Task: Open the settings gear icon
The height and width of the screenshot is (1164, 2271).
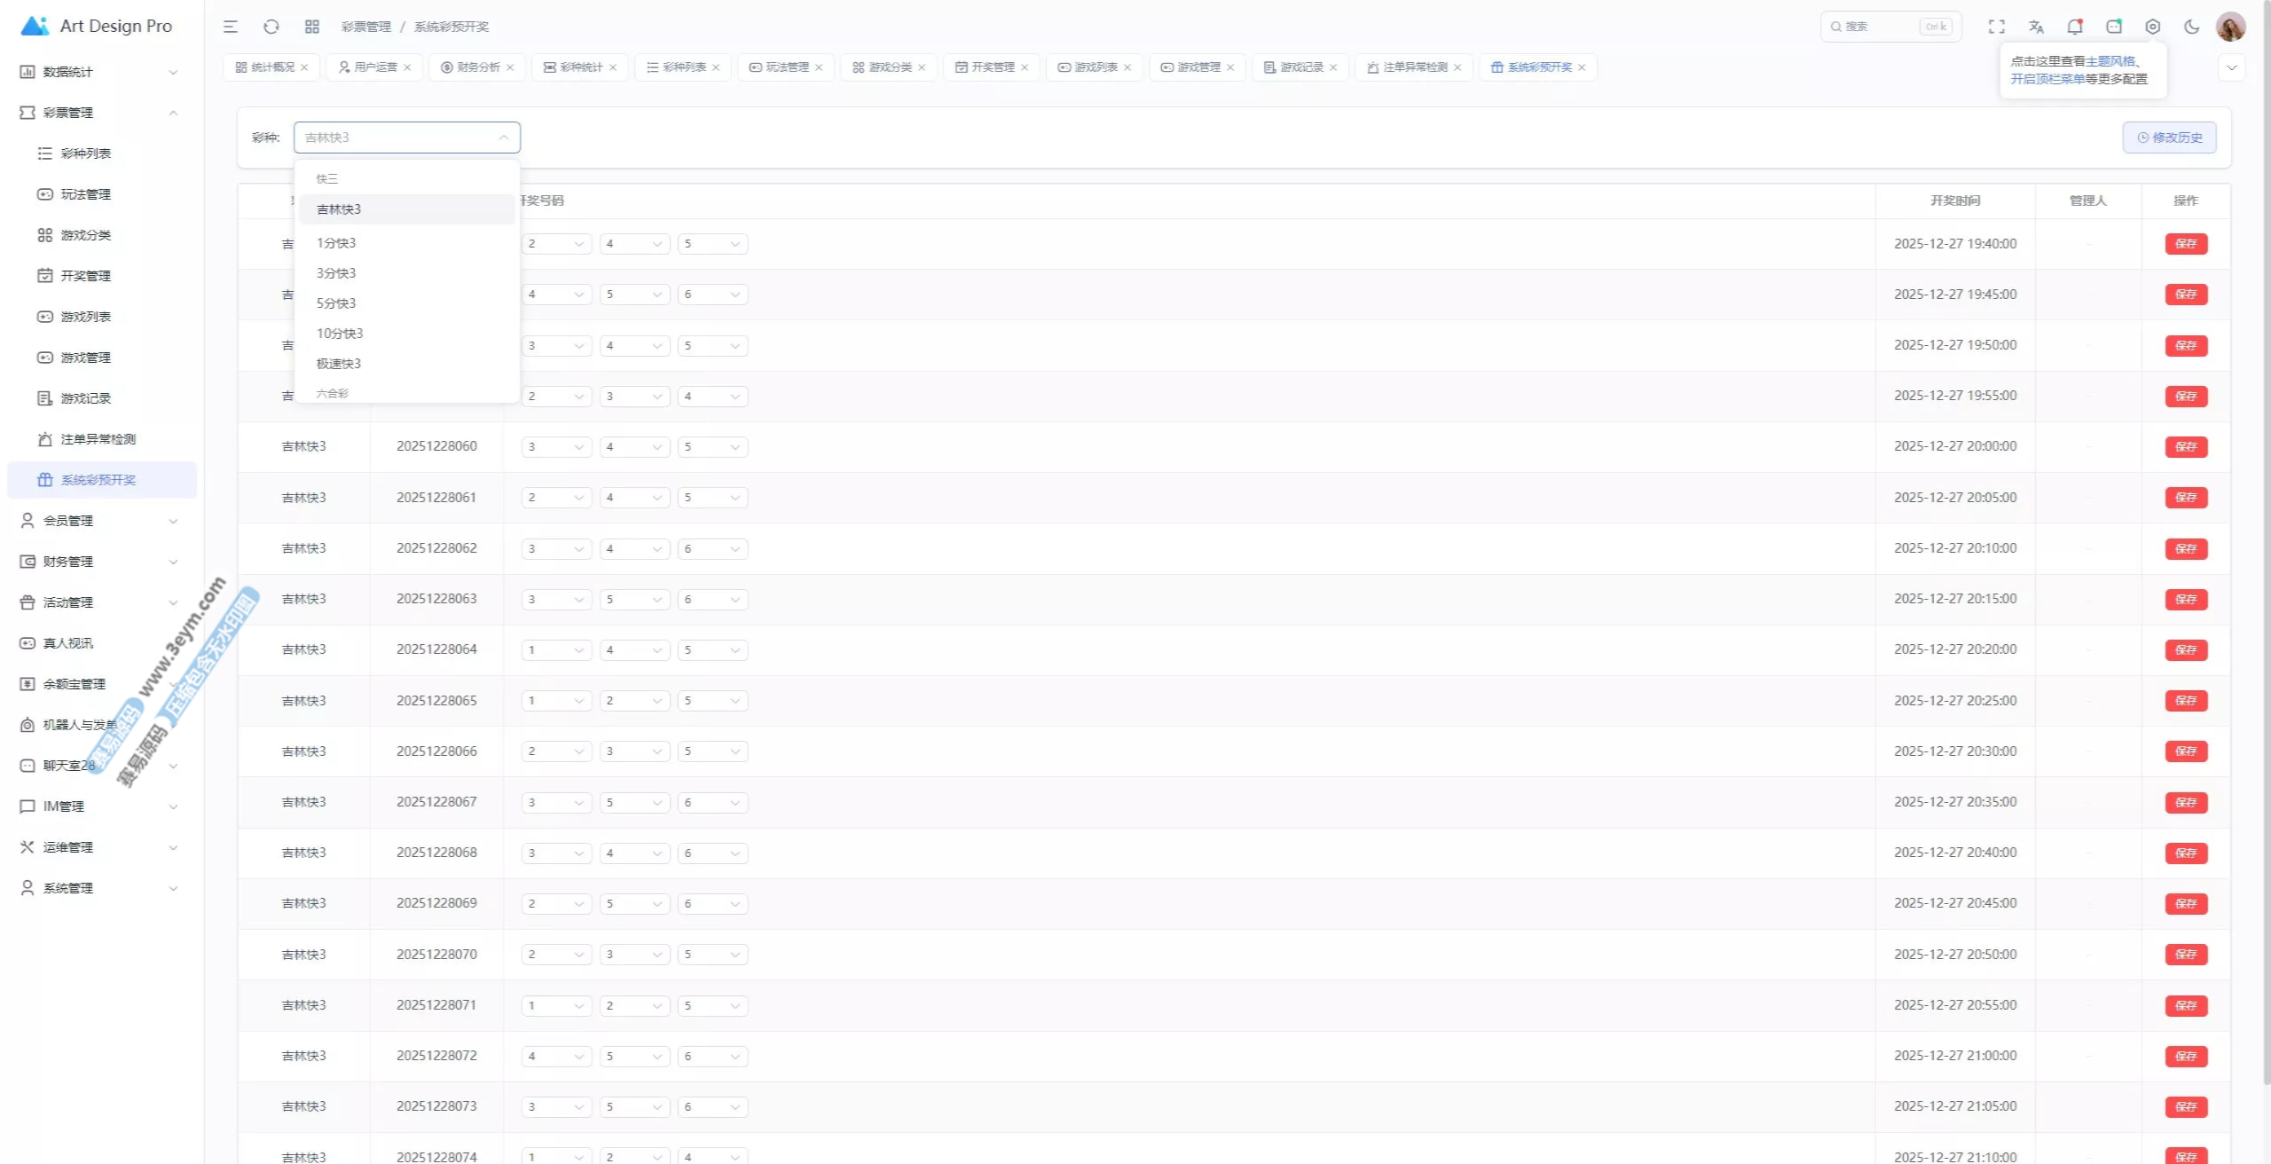Action: (2152, 27)
